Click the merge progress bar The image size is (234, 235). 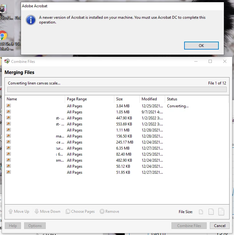(117, 90)
